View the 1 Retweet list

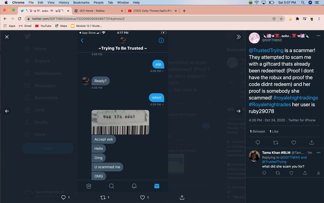(x=258, y=131)
